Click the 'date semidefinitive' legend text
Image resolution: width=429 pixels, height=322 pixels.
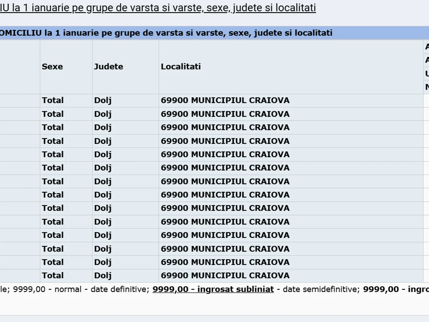click(x=321, y=289)
